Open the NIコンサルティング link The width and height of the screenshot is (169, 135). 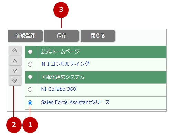(x=65, y=64)
